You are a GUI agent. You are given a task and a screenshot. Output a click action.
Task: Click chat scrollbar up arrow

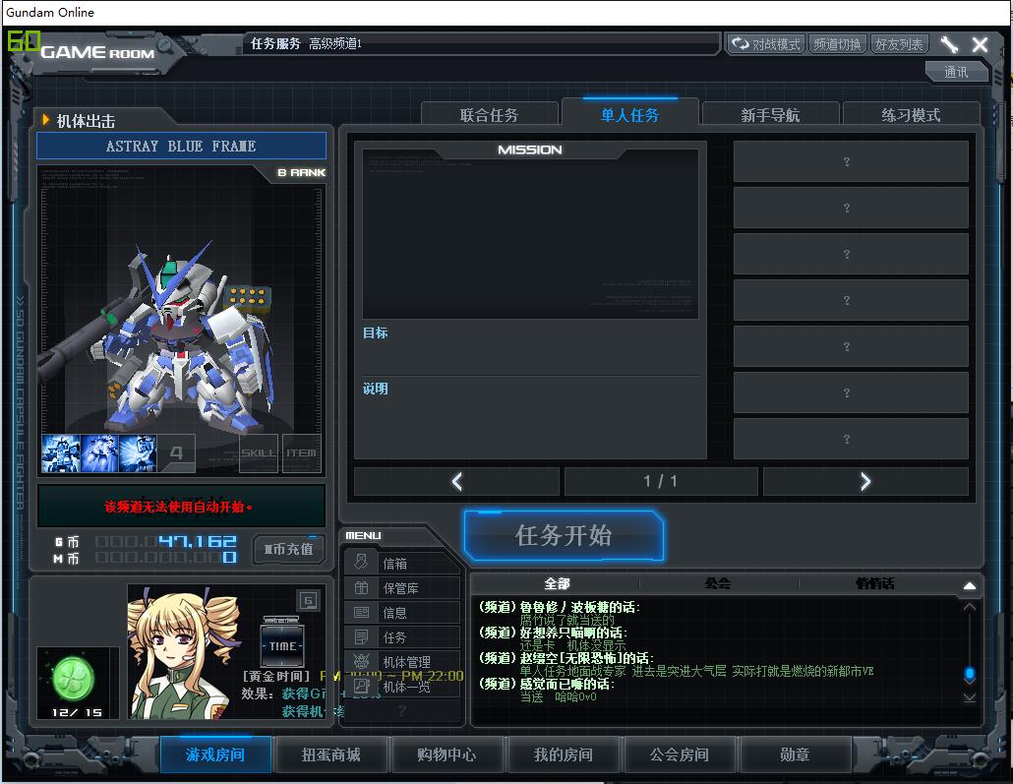click(969, 607)
